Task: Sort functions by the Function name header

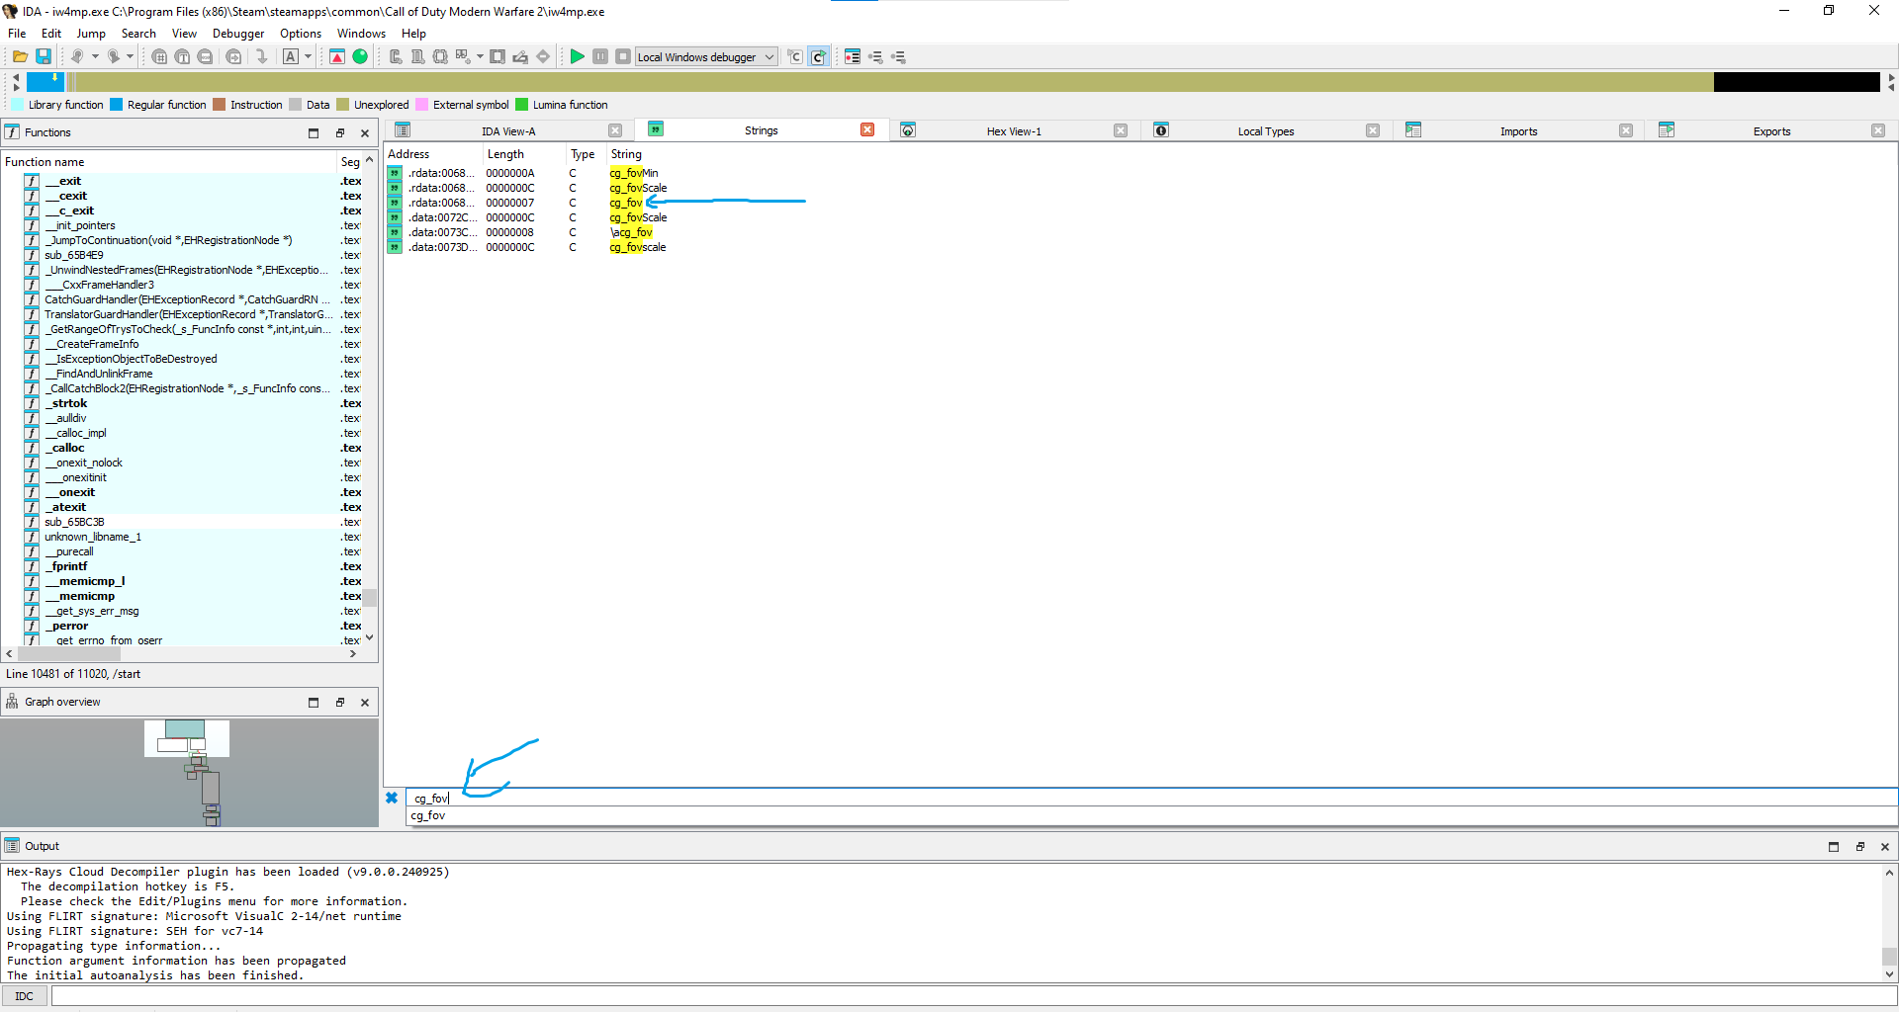Action: pos(168,162)
